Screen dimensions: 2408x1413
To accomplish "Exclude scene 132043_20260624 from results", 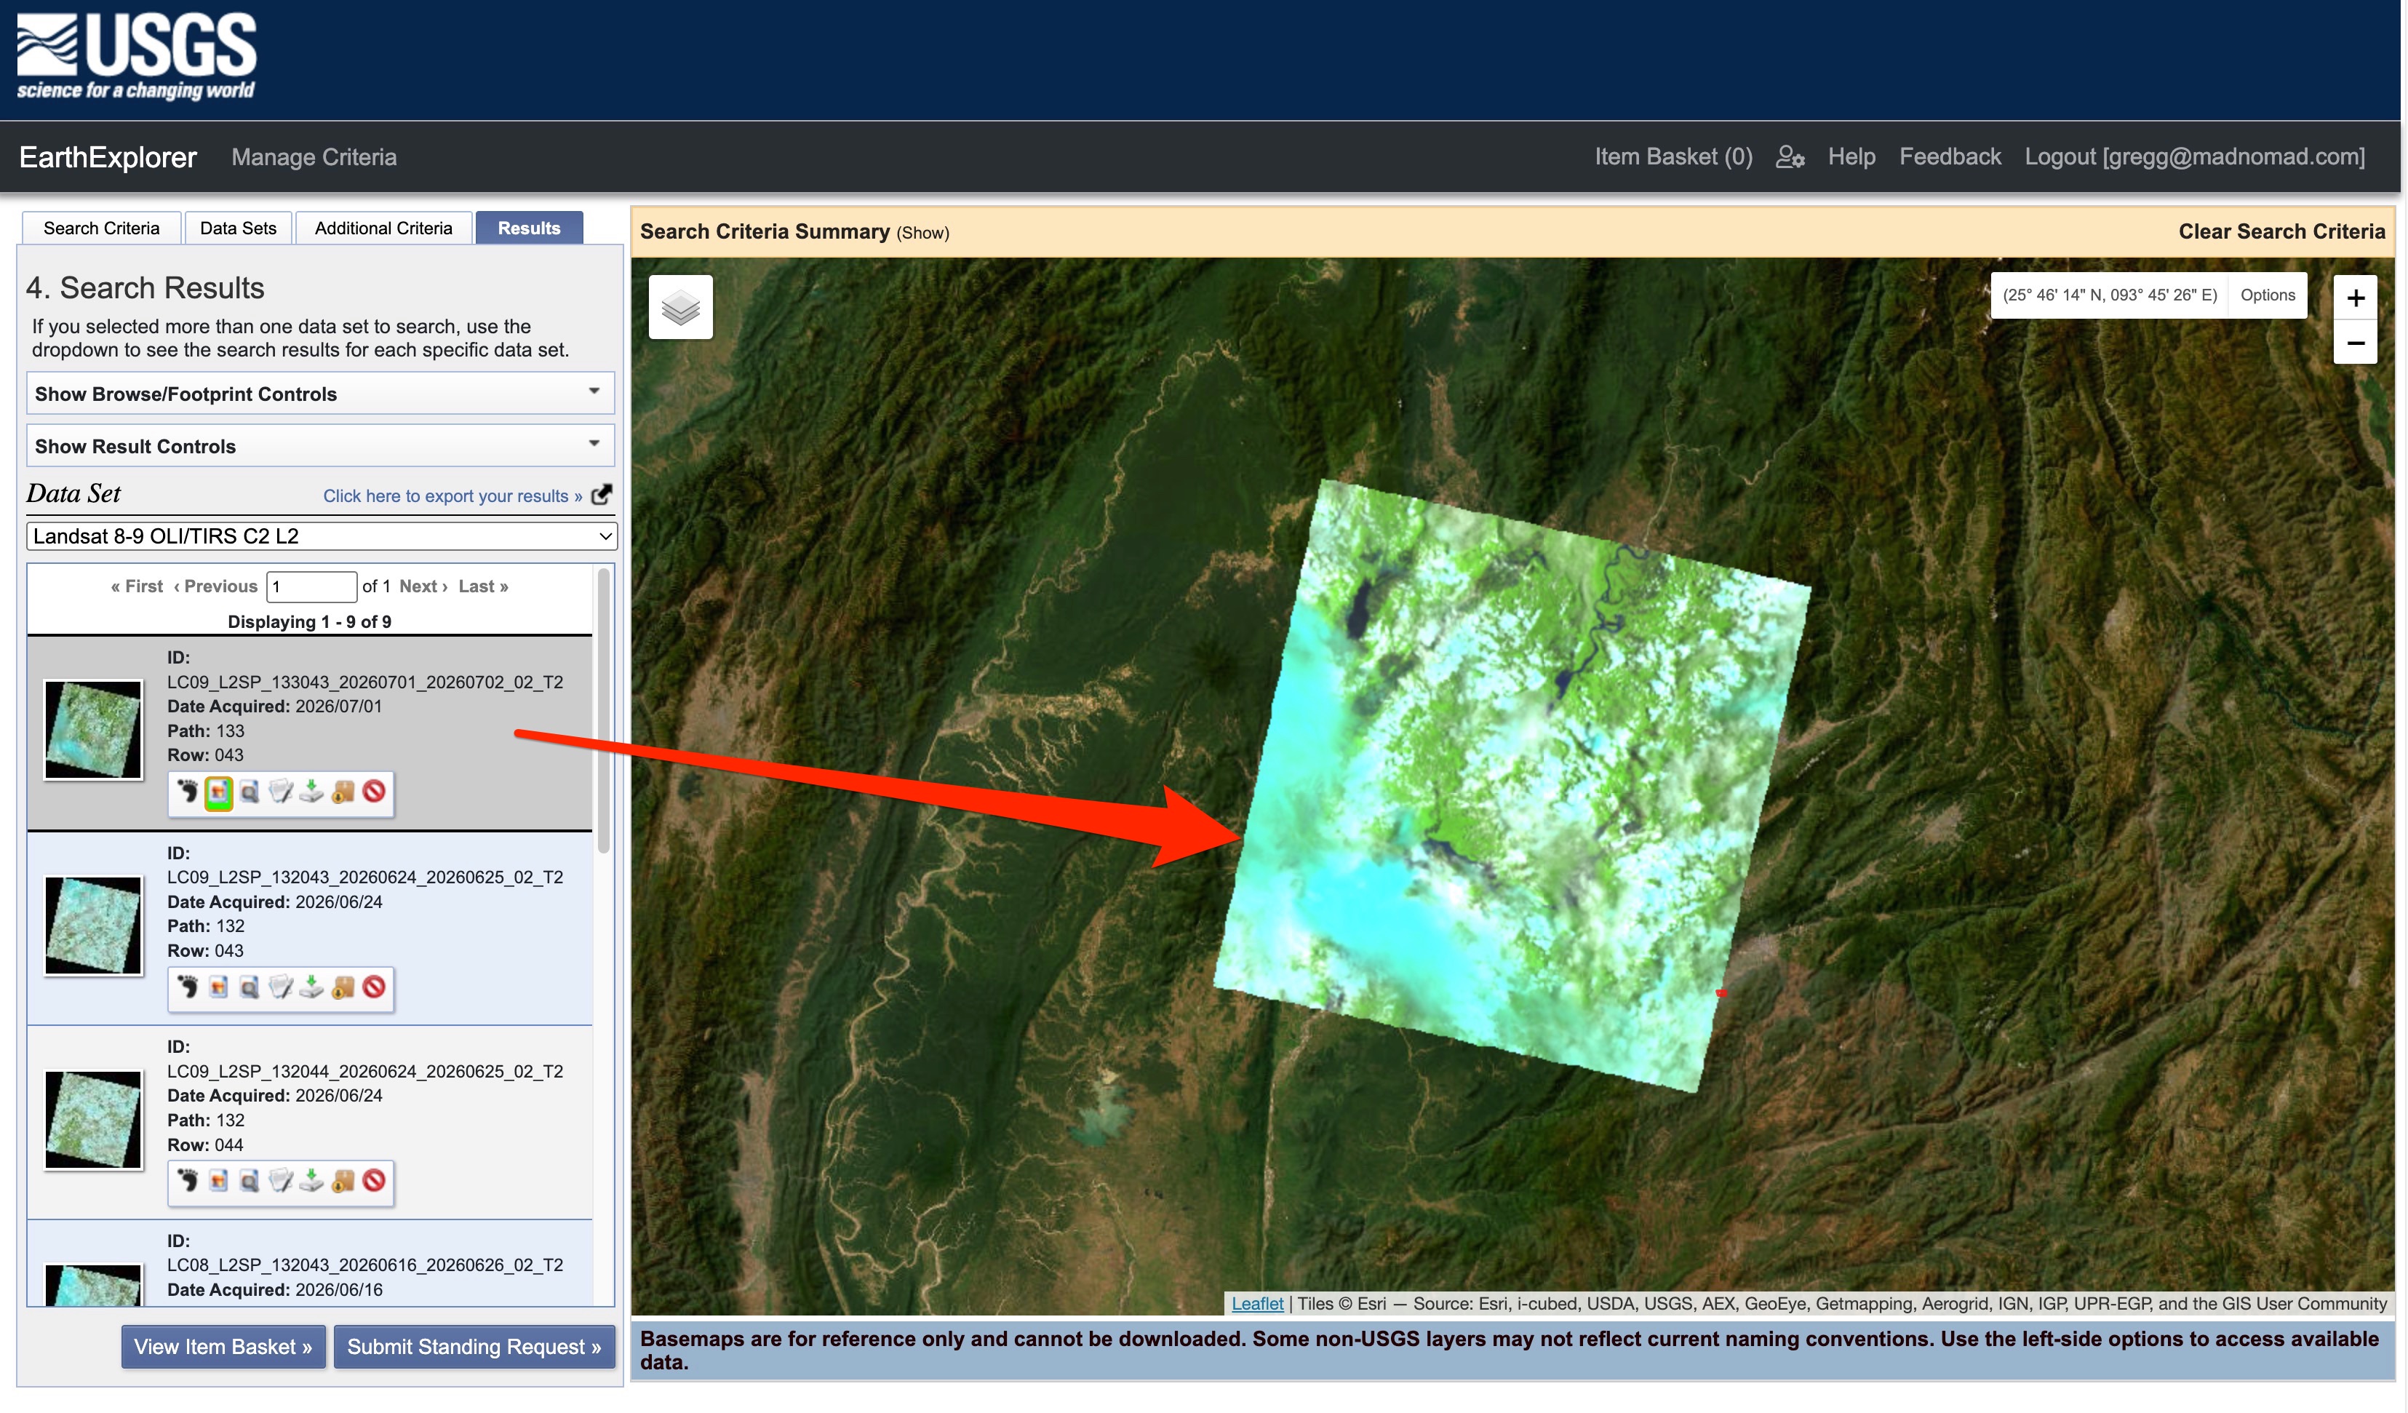I will (x=375, y=987).
